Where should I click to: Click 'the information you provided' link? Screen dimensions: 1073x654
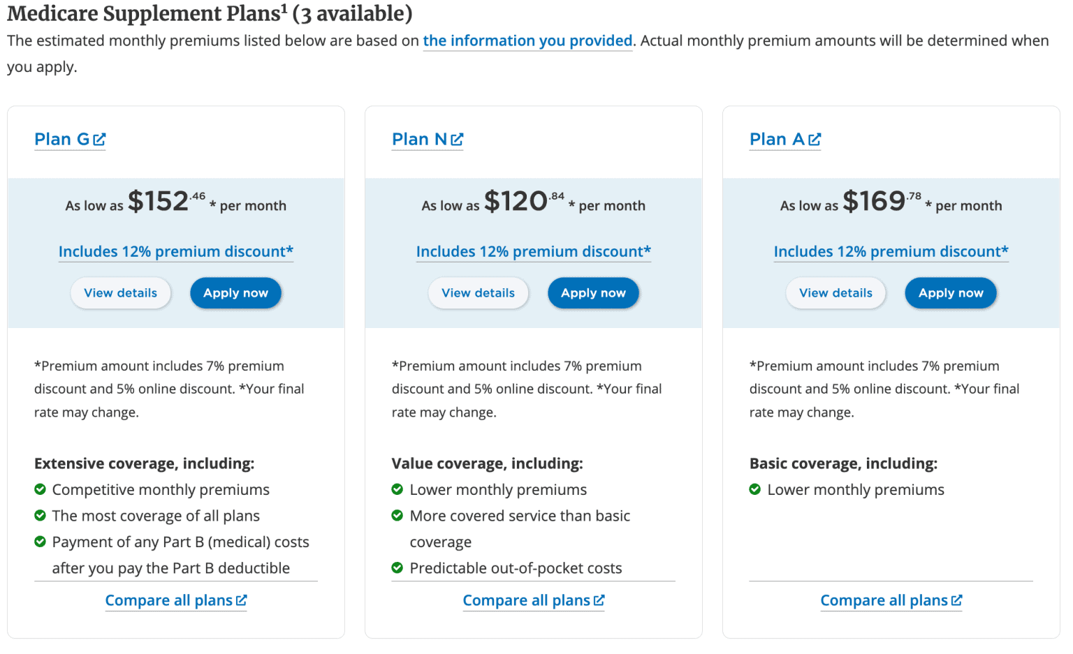point(527,40)
